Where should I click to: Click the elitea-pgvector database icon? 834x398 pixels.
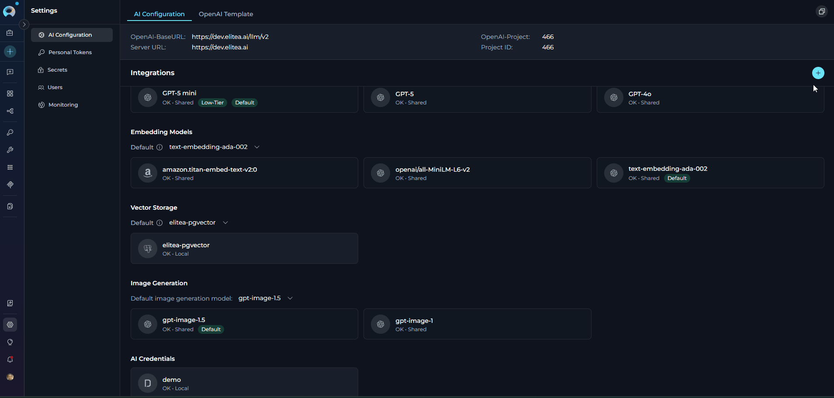coord(148,249)
